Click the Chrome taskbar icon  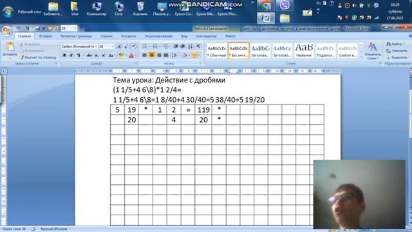266,6
